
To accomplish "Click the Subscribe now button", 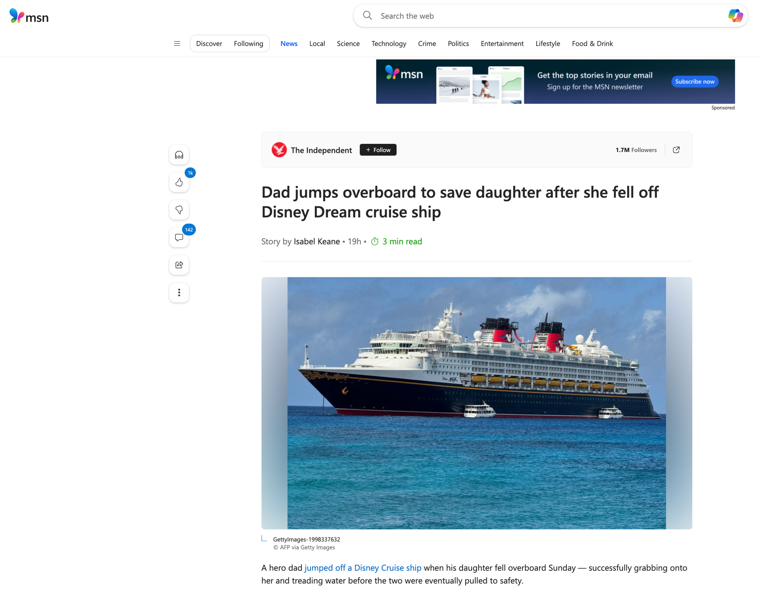I will click(695, 81).
